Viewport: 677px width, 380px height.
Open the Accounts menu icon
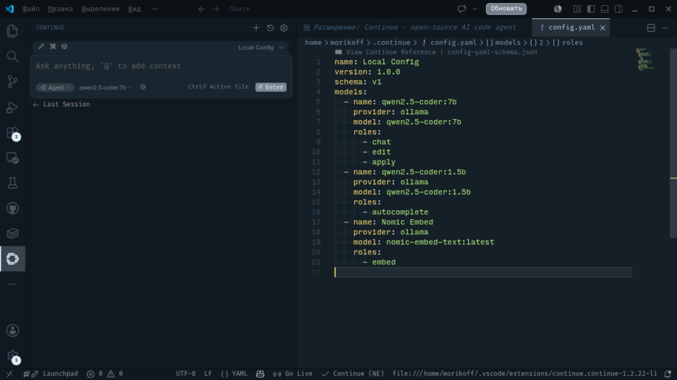coord(13,331)
